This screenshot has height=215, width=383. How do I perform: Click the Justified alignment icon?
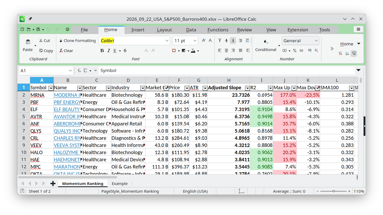(x=241, y=50)
